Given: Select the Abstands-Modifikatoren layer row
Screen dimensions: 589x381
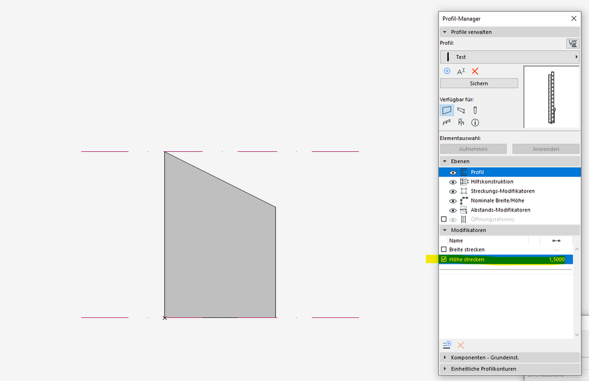Looking at the screenshot, I should point(509,210).
